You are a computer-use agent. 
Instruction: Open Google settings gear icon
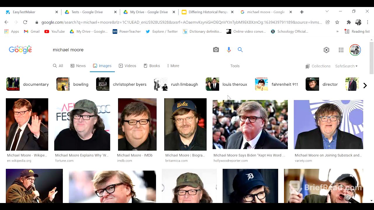tap(326, 50)
